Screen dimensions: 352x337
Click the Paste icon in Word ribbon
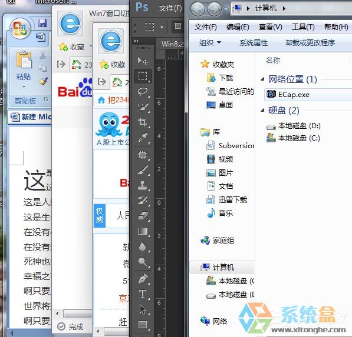coord(24,59)
